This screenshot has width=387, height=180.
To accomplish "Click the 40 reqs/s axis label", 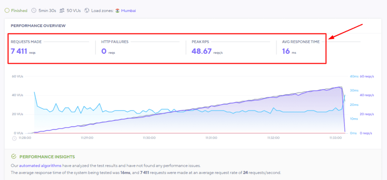I will tap(367, 95).
